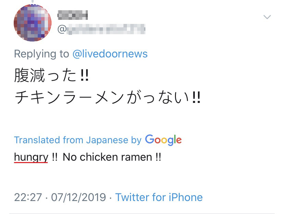Tap the translated text "No chicken ramen !!"
The width and height of the screenshot is (284, 214).
point(112,157)
